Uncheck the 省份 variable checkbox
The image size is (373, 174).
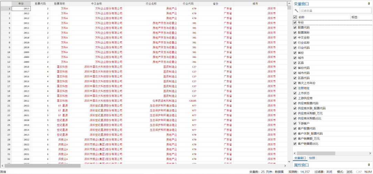coord(295,53)
